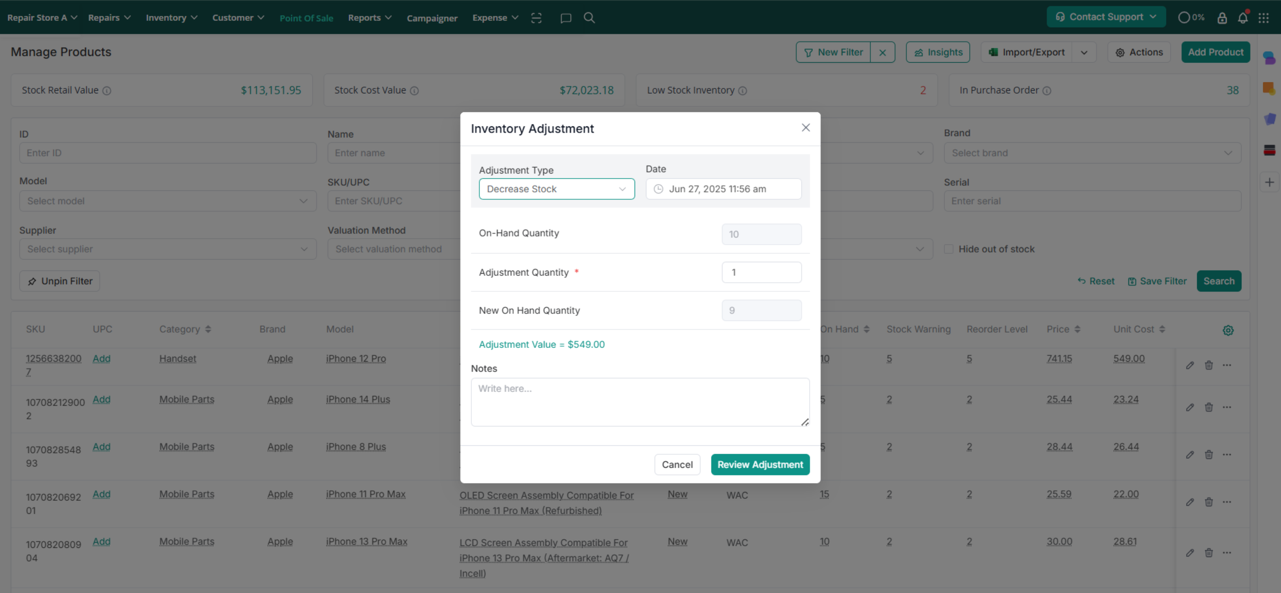Open the orange widget in right sidebar
Screen dimensions: 1281x593
(x=1269, y=88)
